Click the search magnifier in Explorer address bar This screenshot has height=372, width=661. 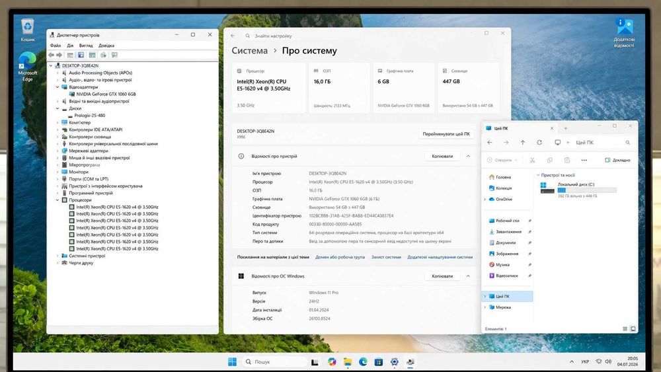(628, 143)
